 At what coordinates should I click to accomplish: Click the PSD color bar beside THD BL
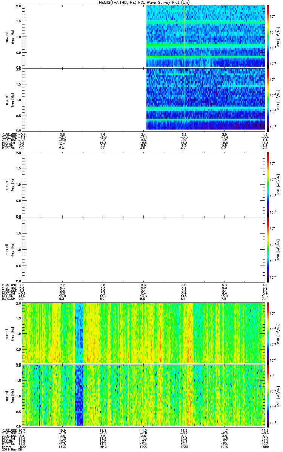pos(268,185)
